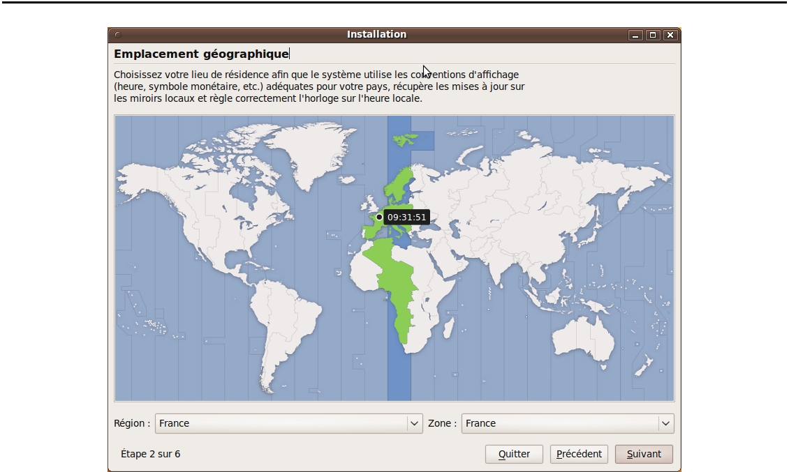Viewport: 789px width, 472px height.
Task: Expand the Région dropdown arrow
Action: (415, 423)
